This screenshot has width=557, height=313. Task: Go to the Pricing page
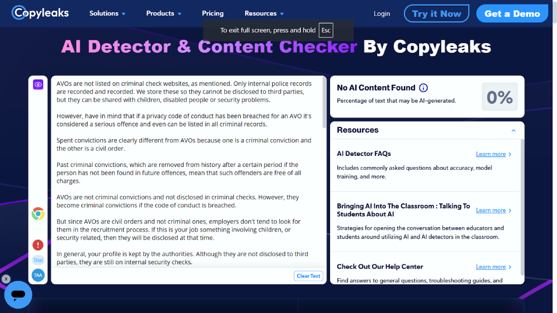[x=213, y=13]
